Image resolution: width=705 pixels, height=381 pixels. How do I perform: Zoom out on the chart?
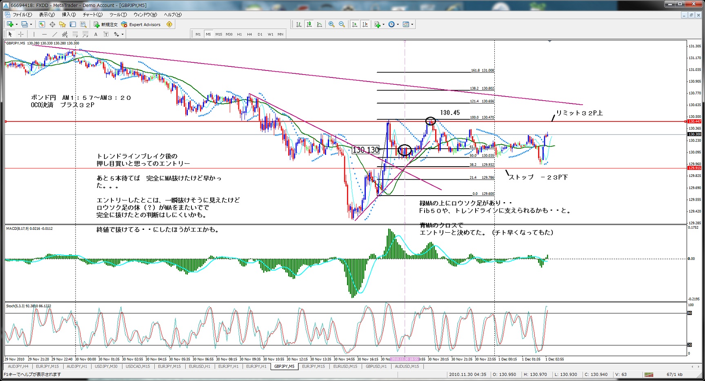tap(342, 24)
